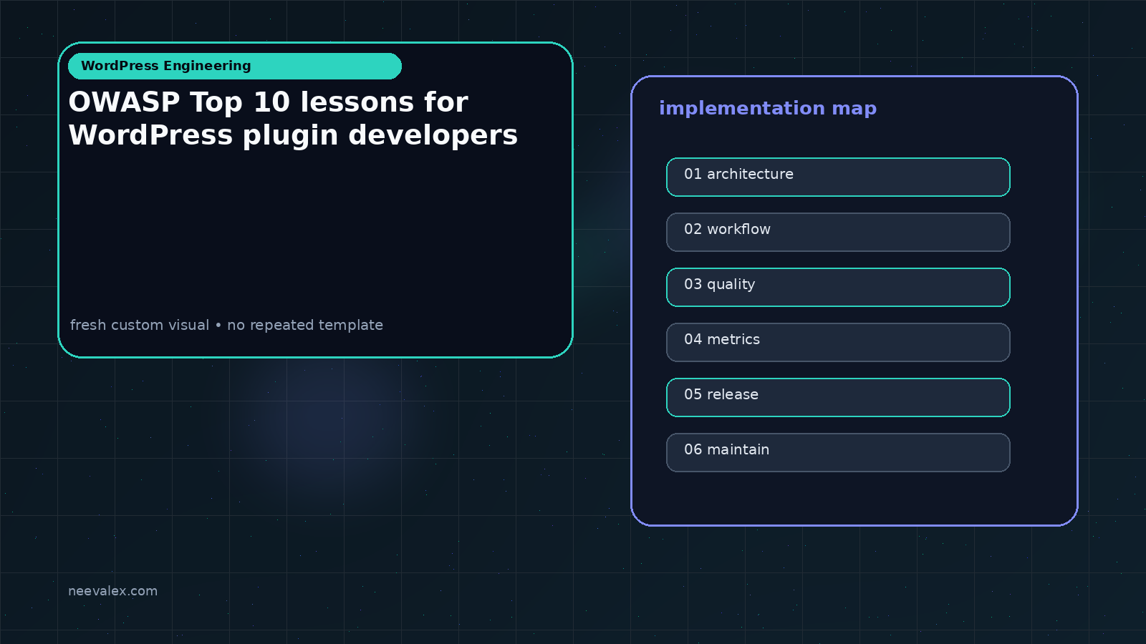1146x644 pixels.
Task: Click 'fresh custom visual • no repeated template'
Action: tap(226, 325)
